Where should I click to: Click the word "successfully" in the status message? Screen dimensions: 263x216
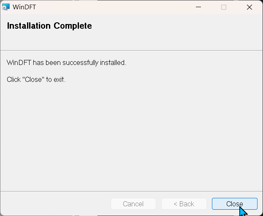[80, 63]
